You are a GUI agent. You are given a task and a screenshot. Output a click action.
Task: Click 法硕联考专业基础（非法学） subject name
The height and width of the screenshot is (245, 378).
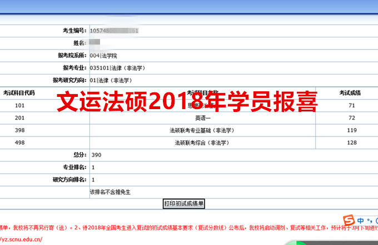tap(202, 130)
